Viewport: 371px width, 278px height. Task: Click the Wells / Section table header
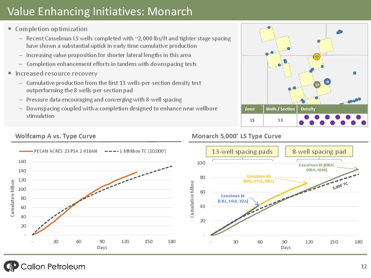coord(280,109)
